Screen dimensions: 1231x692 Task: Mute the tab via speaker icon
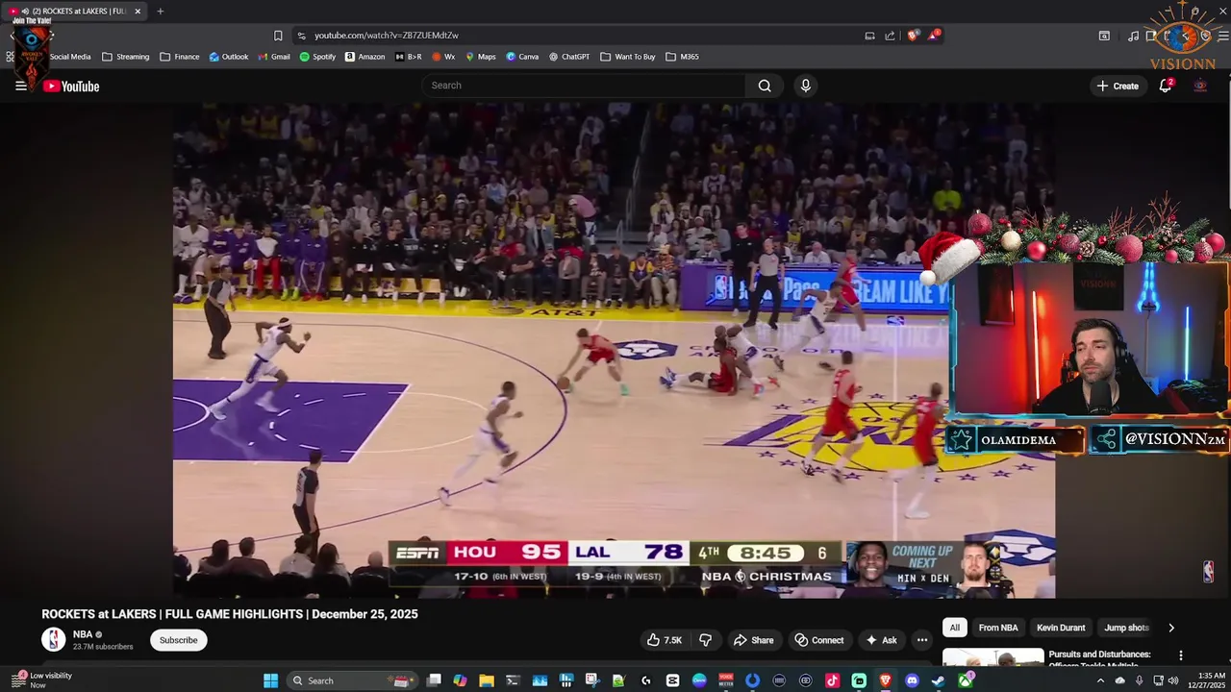coord(24,12)
